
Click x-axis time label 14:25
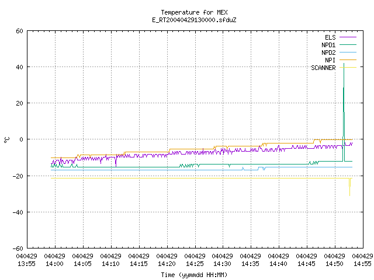195,264
